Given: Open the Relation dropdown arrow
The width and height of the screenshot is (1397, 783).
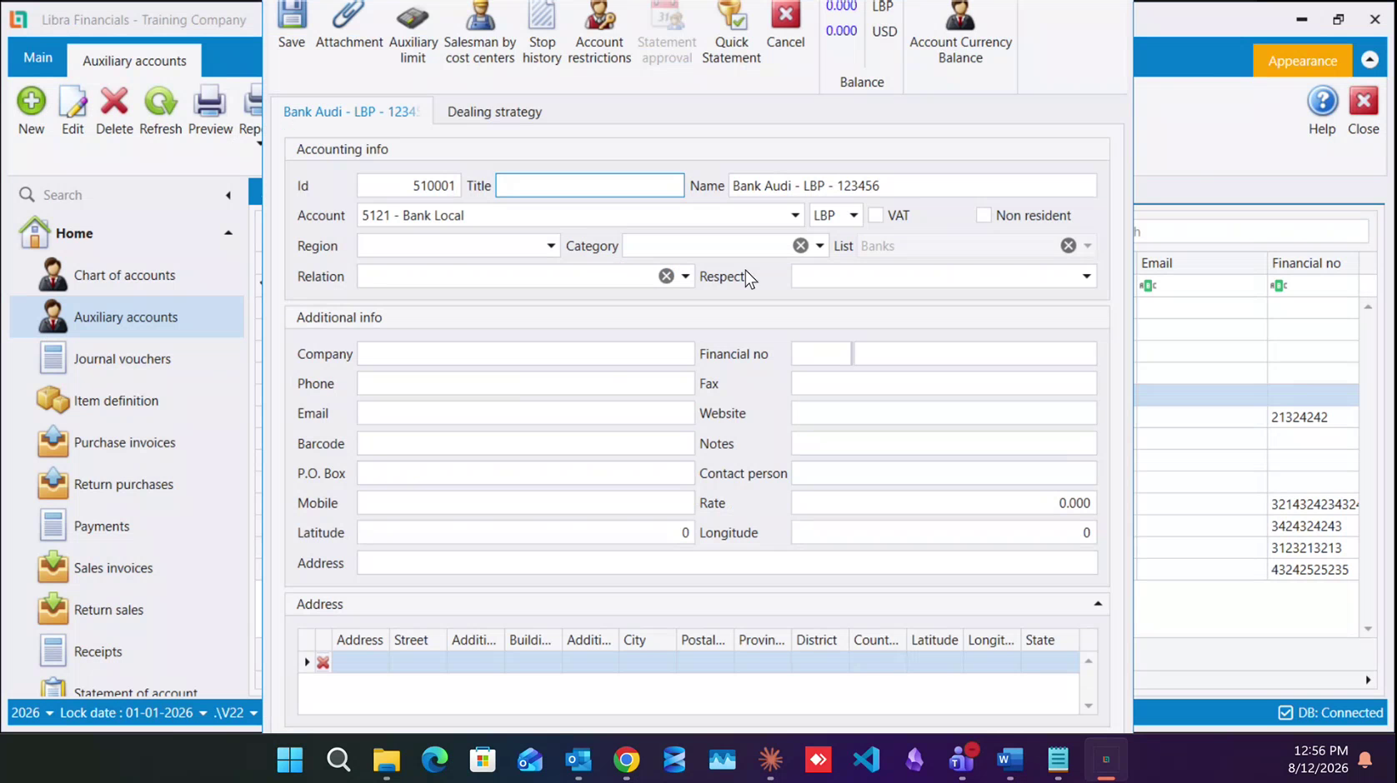Looking at the screenshot, I should pyautogui.click(x=685, y=276).
